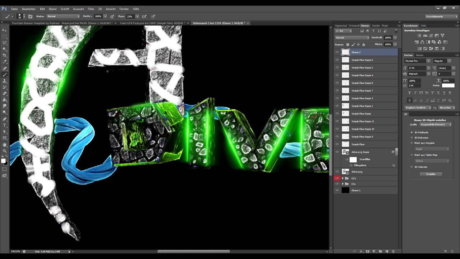Select Mesh aus Tiefen-Map option

tap(411, 155)
